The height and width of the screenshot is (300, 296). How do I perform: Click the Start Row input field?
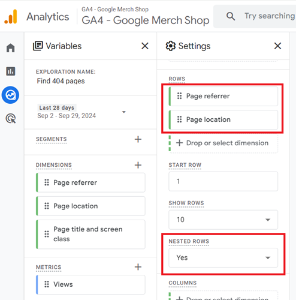point(223,181)
